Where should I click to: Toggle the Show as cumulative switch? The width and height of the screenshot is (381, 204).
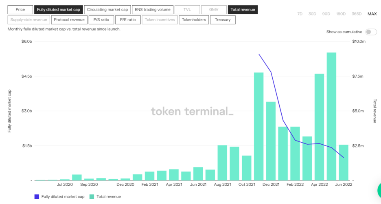tap(370, 32)
